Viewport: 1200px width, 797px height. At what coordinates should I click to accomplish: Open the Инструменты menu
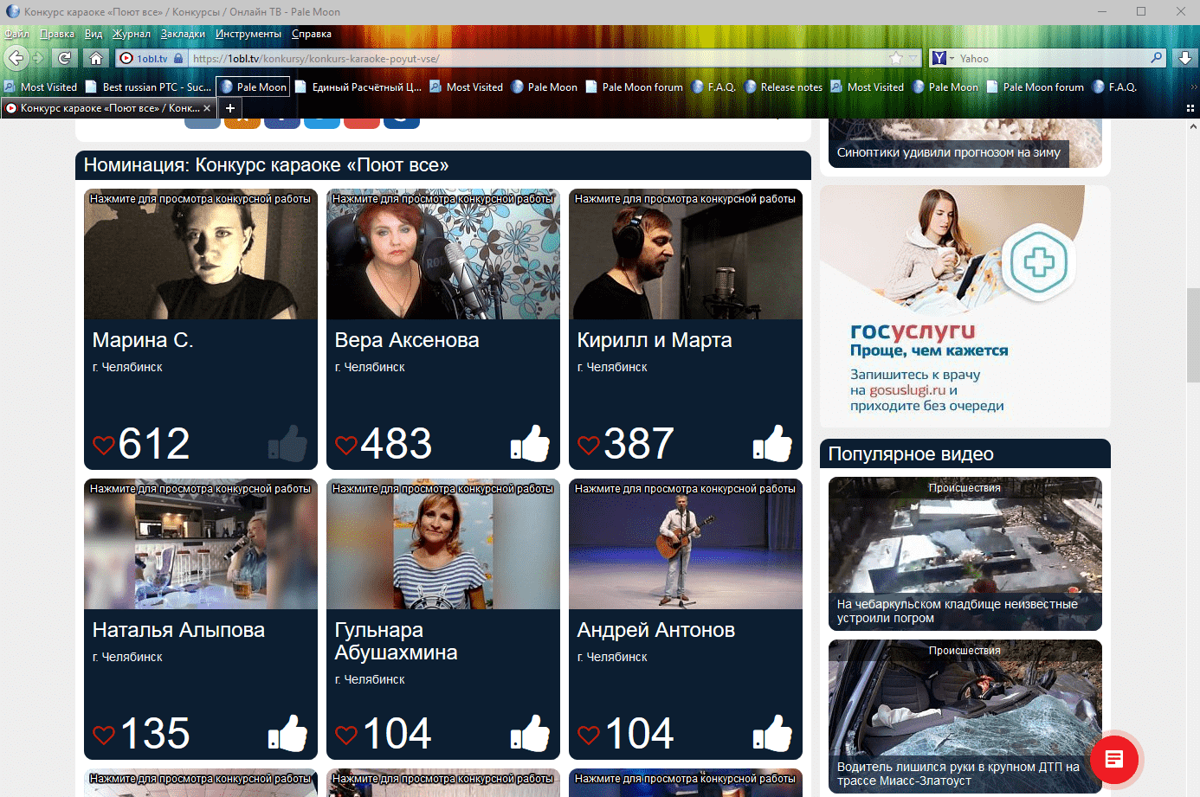pyautogui.click(x=248, y=34)
